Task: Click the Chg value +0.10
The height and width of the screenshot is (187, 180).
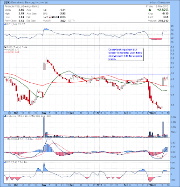Action: pyautogui.click(x=165, y=14)
